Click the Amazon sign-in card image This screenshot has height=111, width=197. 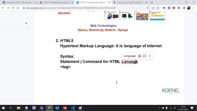pos(157,16)
